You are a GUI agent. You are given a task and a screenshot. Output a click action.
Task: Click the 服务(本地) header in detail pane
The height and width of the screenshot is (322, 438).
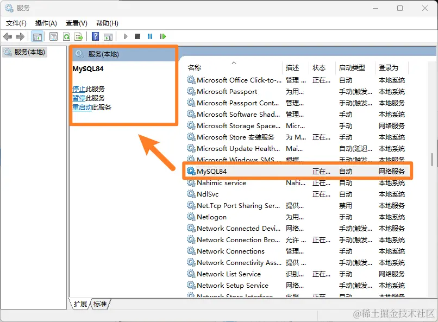(x=103, y=54)
